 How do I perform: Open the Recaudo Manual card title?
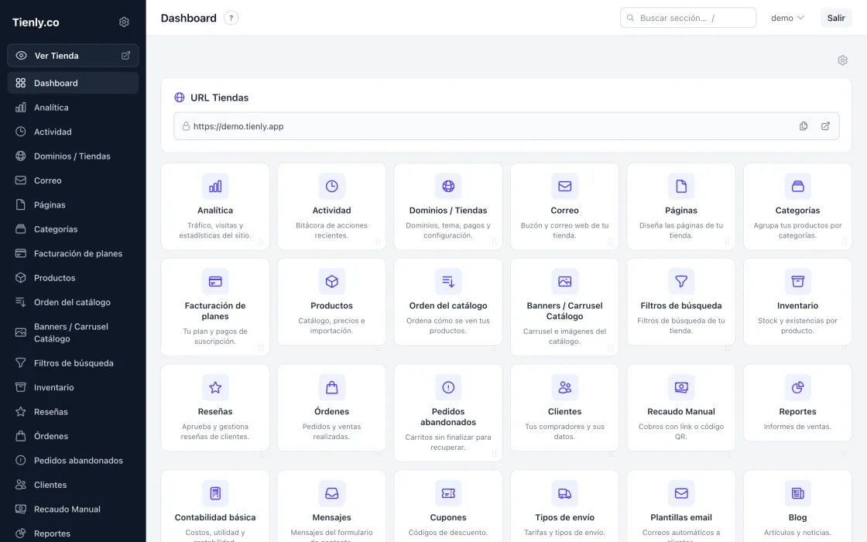coord(681,411)
